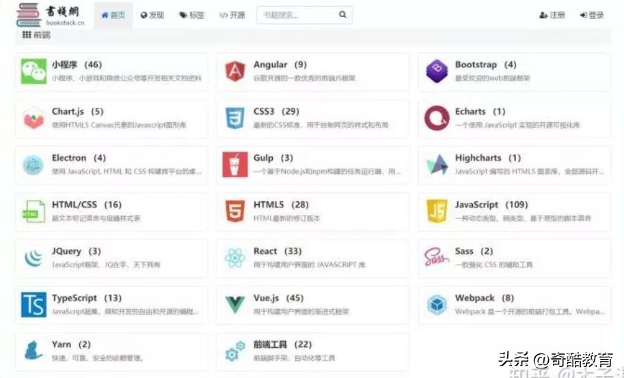This screenshot has height=378, width=624.
Task: Open the WeChat 小程序 icon
Action: coord(33,72)
